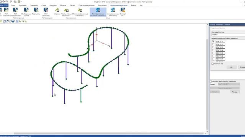Image resolution: width=245 pixels, height=137 pixels.
Task: Switch to the Результаты ribbon tab
Action: (x=102, y=5)
